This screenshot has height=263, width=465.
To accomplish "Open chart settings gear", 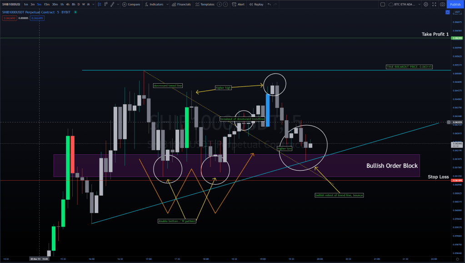I will pyautogui.click(x=425, y=5).
